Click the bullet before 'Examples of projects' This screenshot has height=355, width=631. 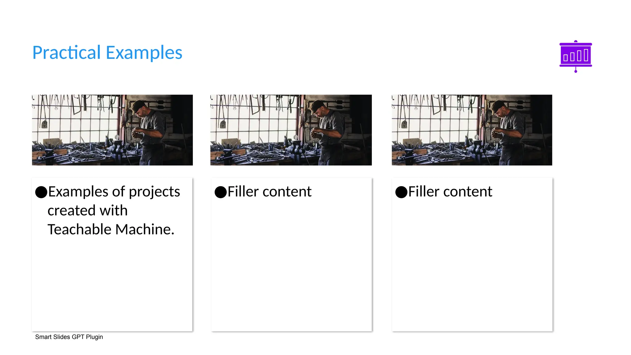[x=41, y=192]
